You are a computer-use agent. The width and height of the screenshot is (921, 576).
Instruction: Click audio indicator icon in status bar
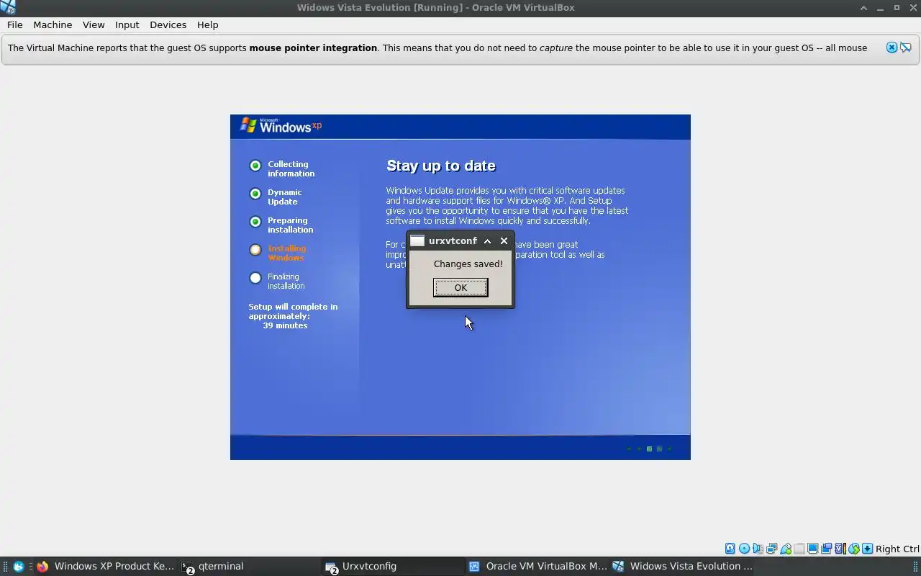click(x=758, y=549)
